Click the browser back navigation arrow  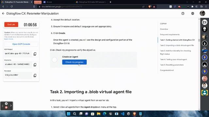3,6
